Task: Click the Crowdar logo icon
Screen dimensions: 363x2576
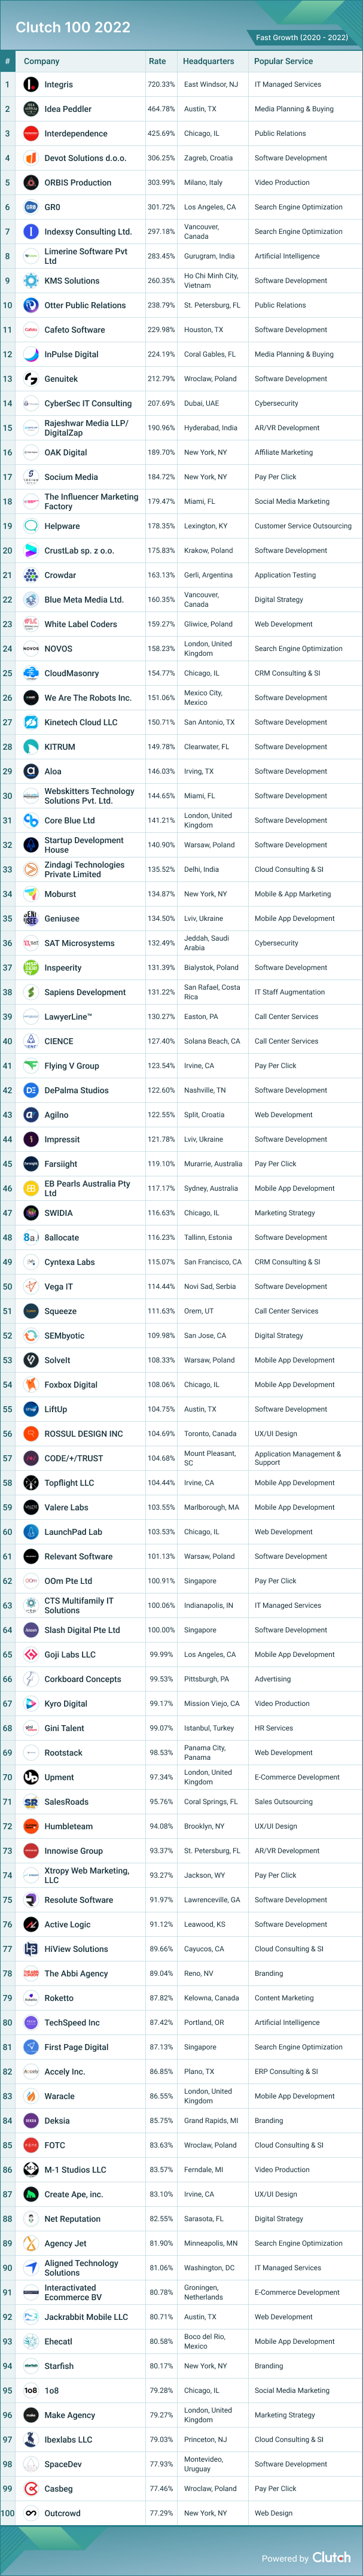Action: tap(31, 575)
